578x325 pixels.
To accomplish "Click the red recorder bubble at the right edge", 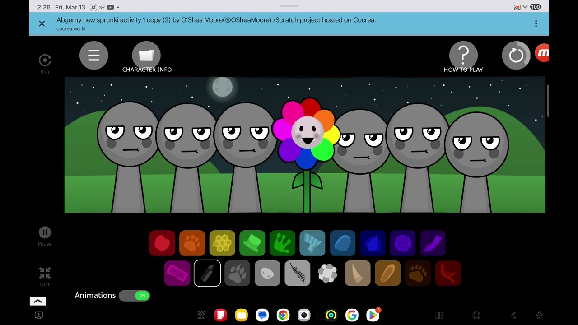I will click(x=542, y=53).
